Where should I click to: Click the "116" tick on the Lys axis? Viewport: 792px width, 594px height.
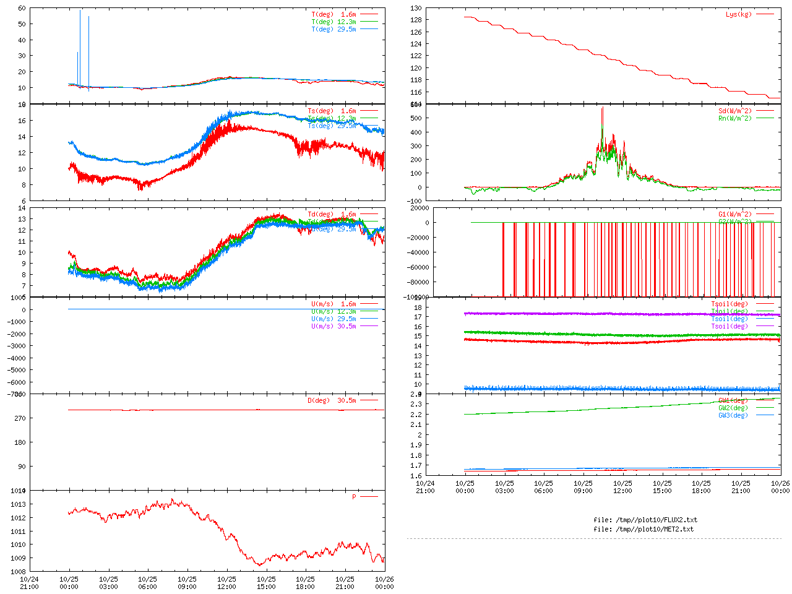(x=416, y=92)
